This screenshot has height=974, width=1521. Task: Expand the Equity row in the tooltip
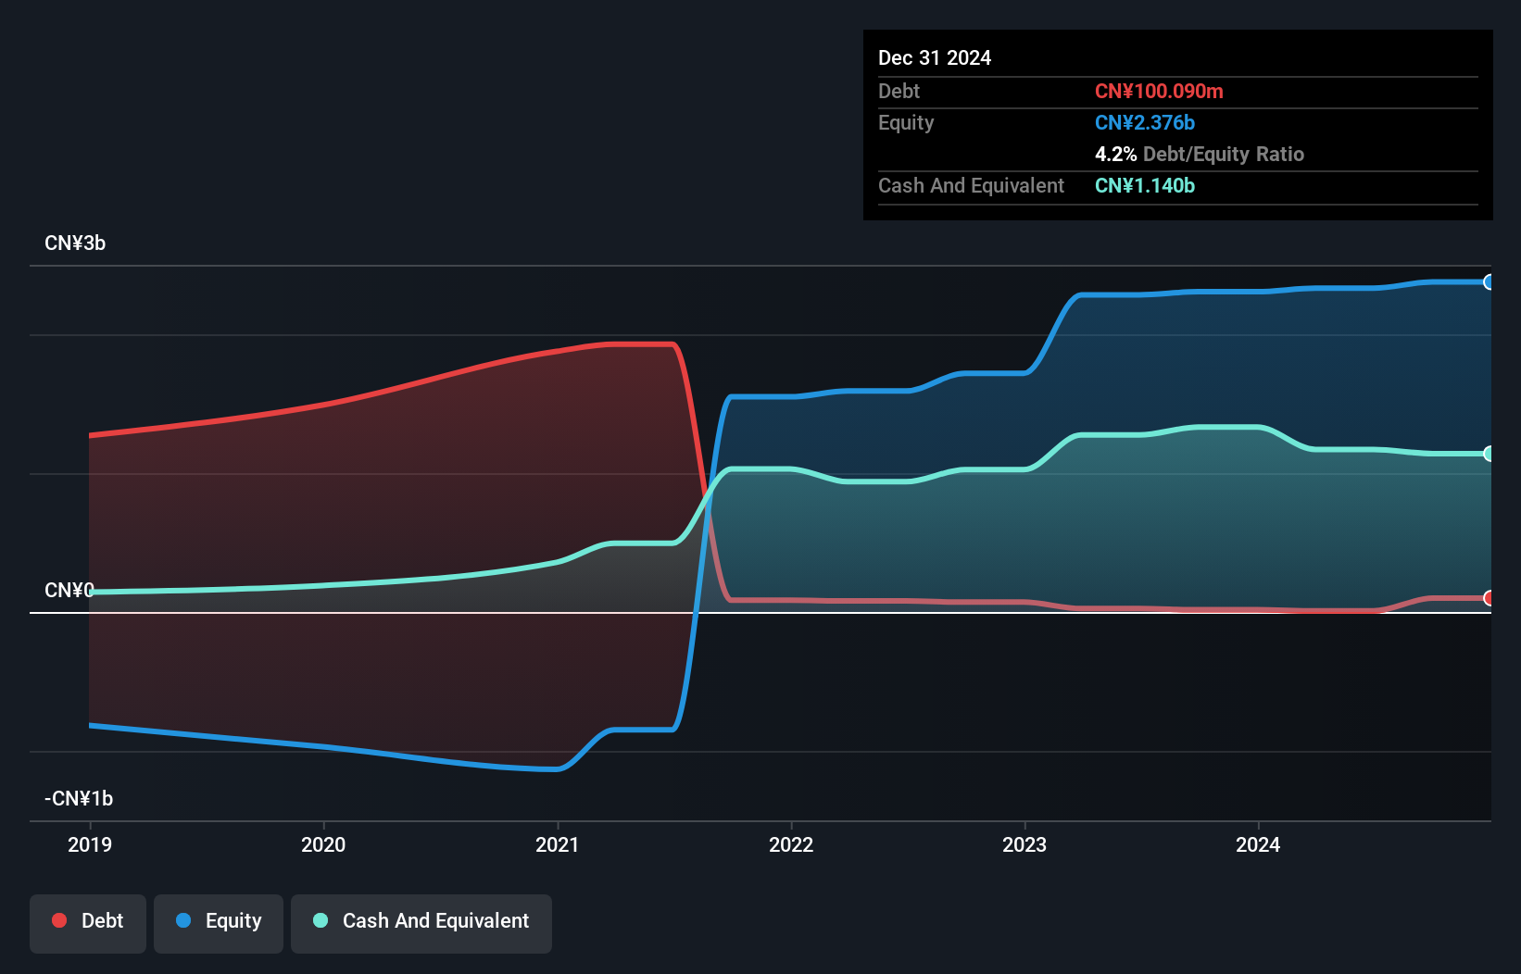[x=905, y=122]
